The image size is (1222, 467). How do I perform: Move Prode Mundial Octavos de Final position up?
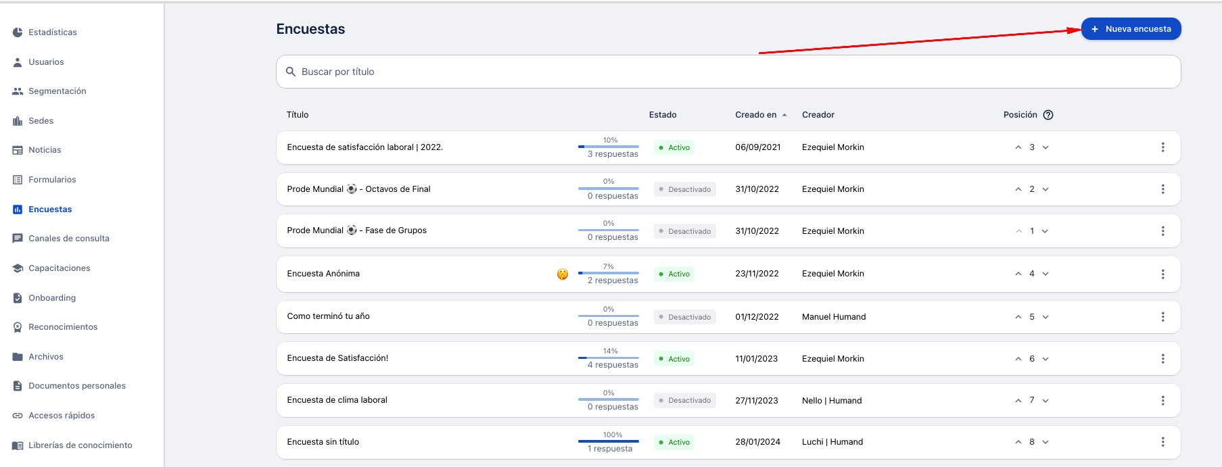tap(1018, 190)
